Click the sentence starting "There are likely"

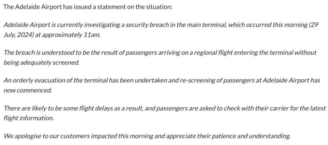click(x=165, y=113)
